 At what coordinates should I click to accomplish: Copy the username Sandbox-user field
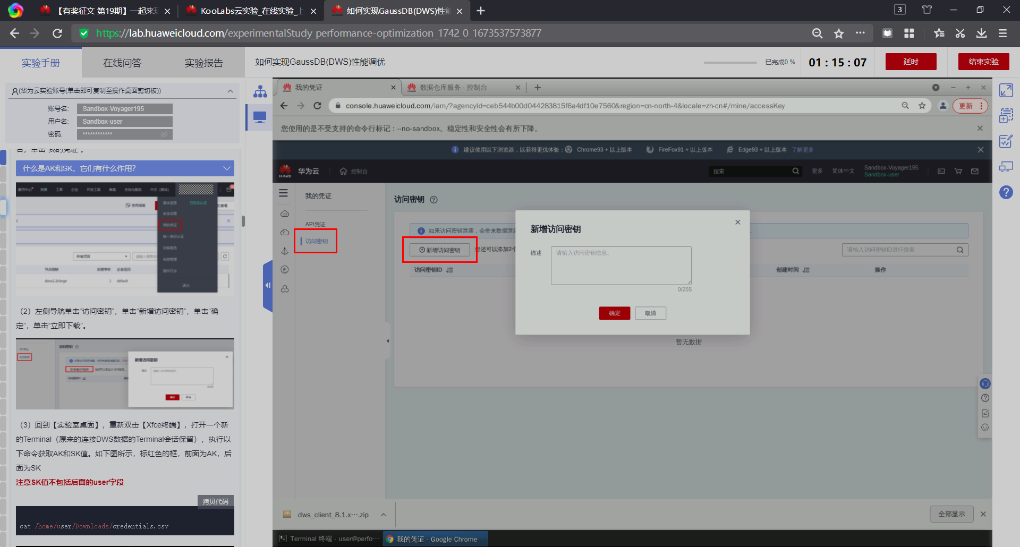click(125, 122)
